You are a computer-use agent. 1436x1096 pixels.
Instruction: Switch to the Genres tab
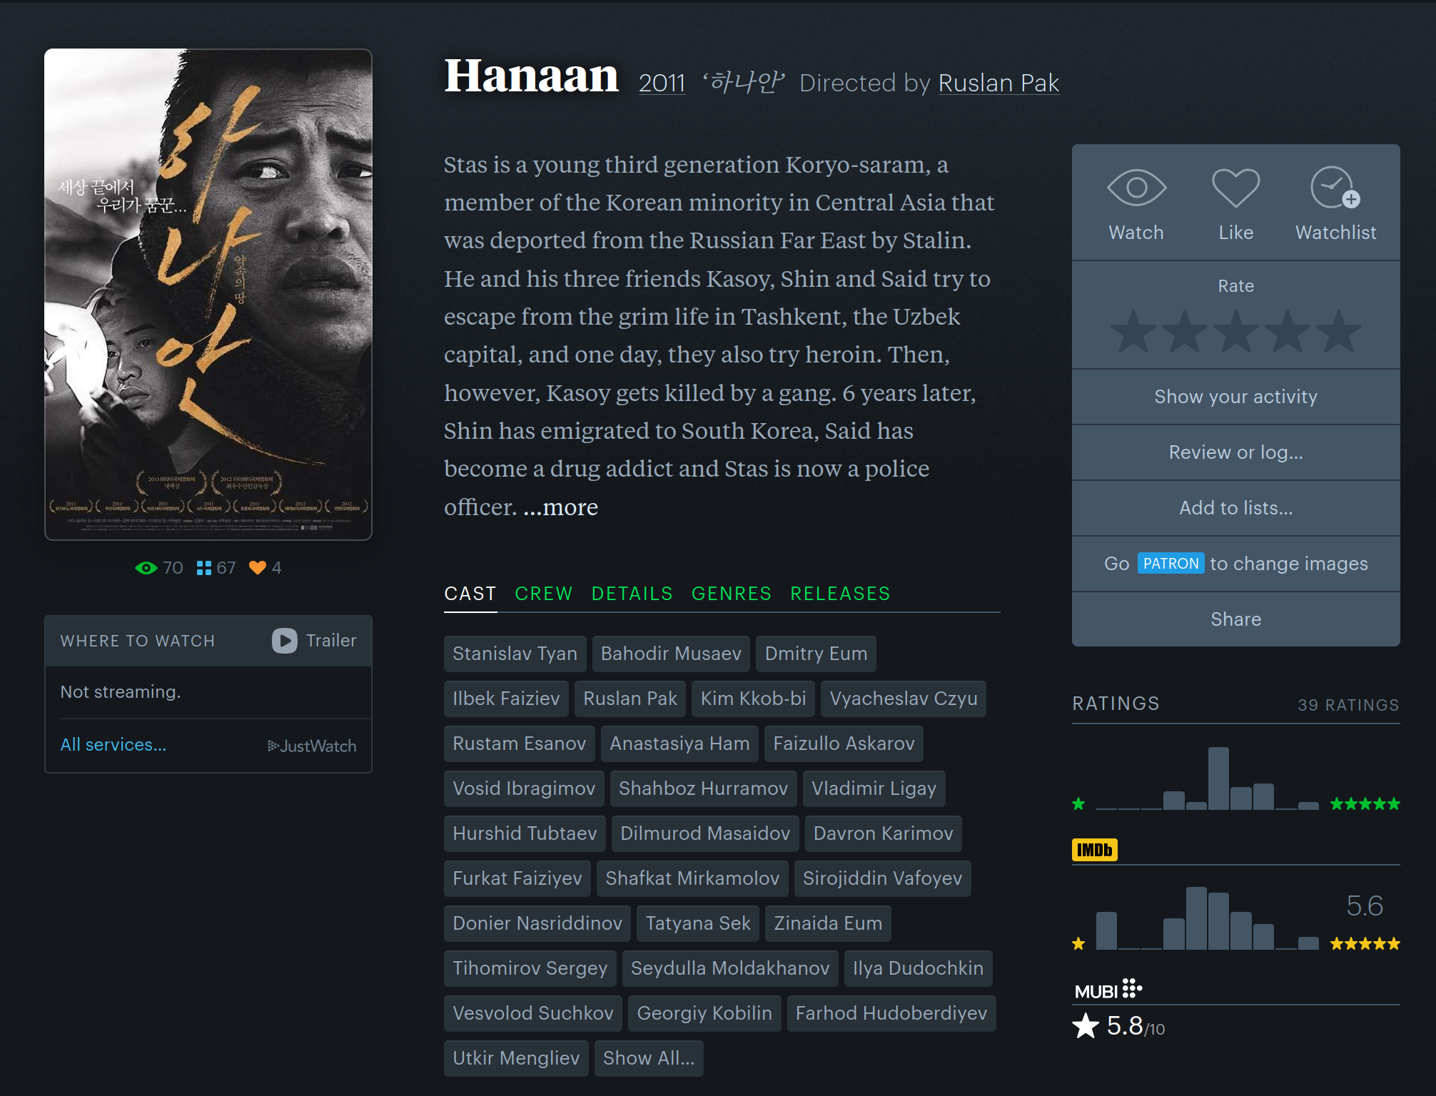(x=732, y=594)
